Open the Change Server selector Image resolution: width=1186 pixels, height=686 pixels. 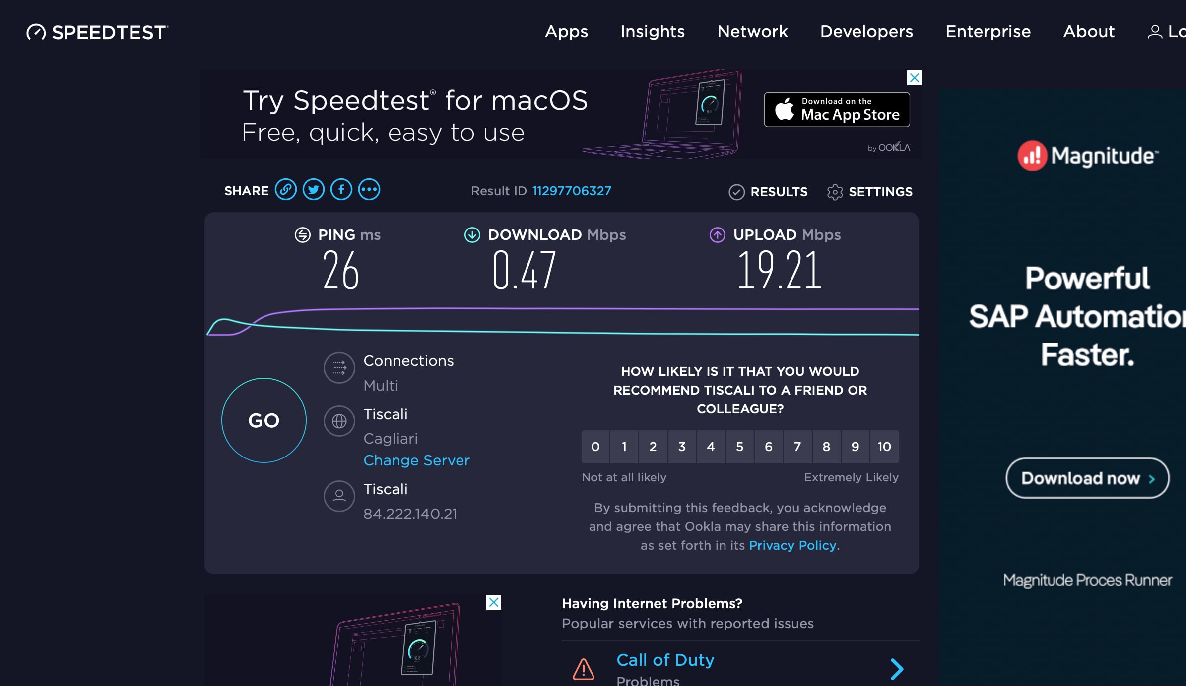click(416, 460)
